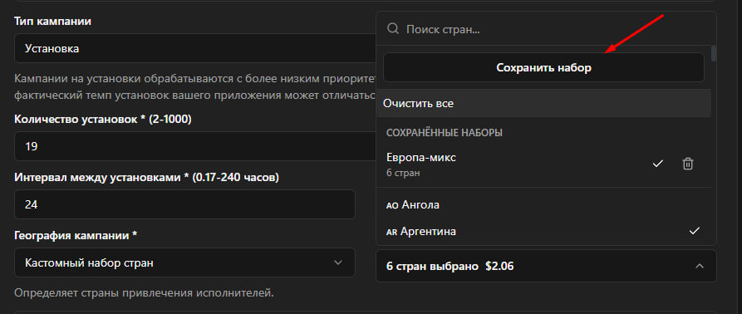
Task: Click the Интервал между установками field with 24
Action: pos(184,204)
